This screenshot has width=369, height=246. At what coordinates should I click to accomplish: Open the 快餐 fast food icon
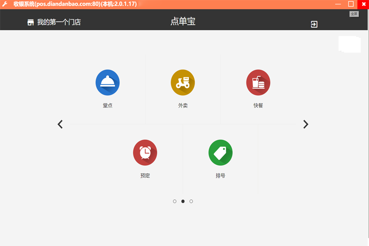pyautogui.click(x=258, y=83)
